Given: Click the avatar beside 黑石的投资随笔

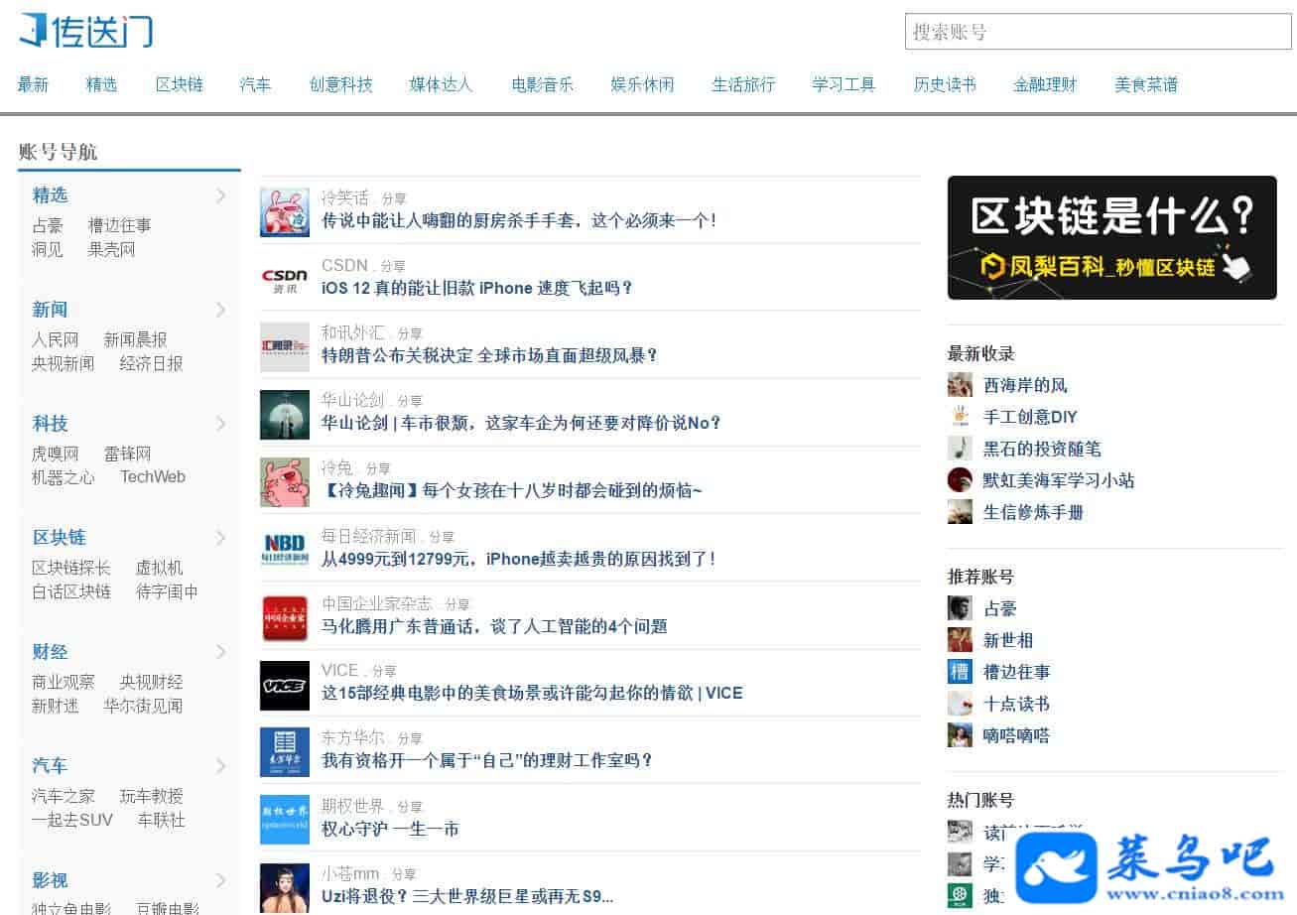Looking at the screenshot, I should pos(960,449).
